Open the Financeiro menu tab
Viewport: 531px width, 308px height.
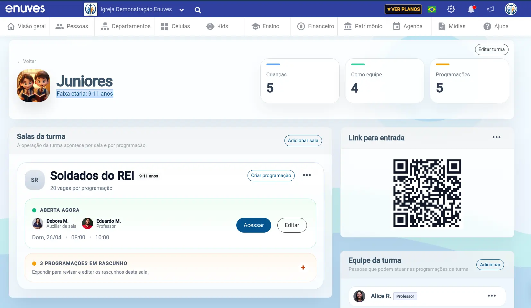click(x=316, y=26)
